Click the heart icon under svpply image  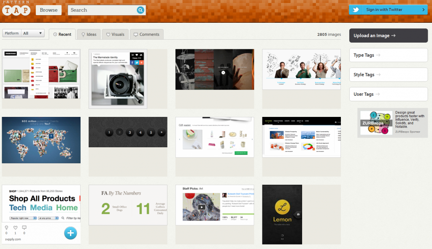16,228
